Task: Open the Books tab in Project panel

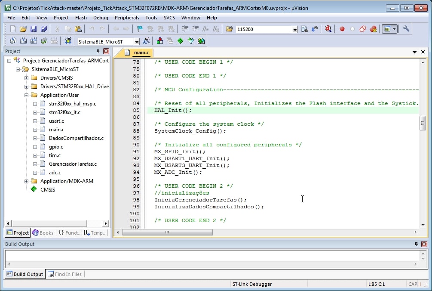Action: pyautogui.click(x=43, y=233)
